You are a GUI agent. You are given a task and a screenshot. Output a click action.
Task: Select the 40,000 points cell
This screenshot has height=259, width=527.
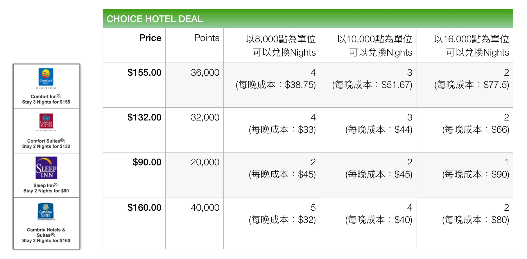point(194,223)
